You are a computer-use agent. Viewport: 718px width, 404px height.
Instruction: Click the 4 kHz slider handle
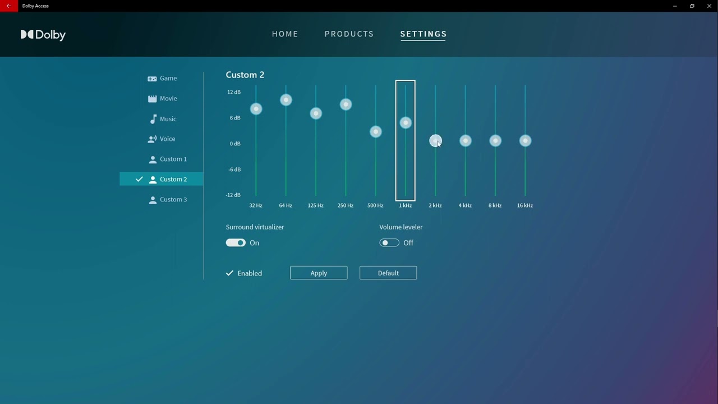(x=466, y=141)
